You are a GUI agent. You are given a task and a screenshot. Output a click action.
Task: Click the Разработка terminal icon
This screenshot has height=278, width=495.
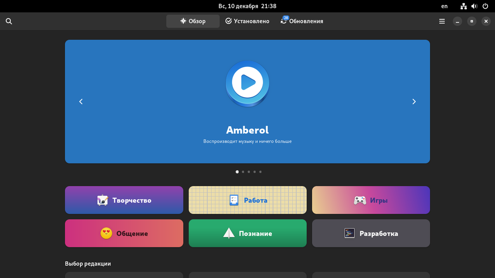click(x=349, y=233)
